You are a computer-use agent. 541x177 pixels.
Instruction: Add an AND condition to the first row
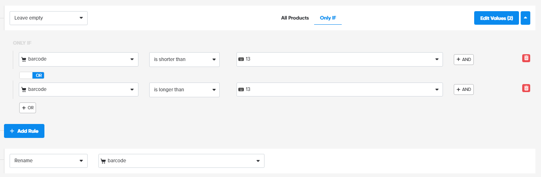coord(463,59)
